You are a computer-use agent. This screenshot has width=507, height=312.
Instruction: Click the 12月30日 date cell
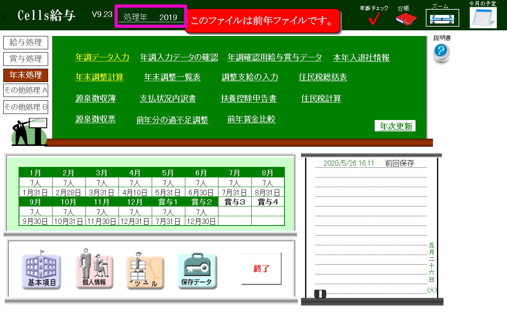pyautogui.click(x=202, y=221)
